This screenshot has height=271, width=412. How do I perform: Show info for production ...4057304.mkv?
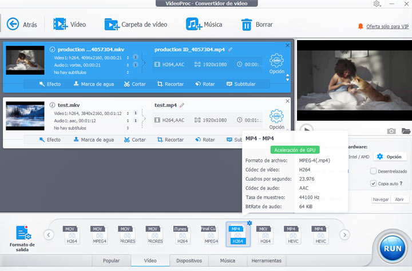coord(52,49)
